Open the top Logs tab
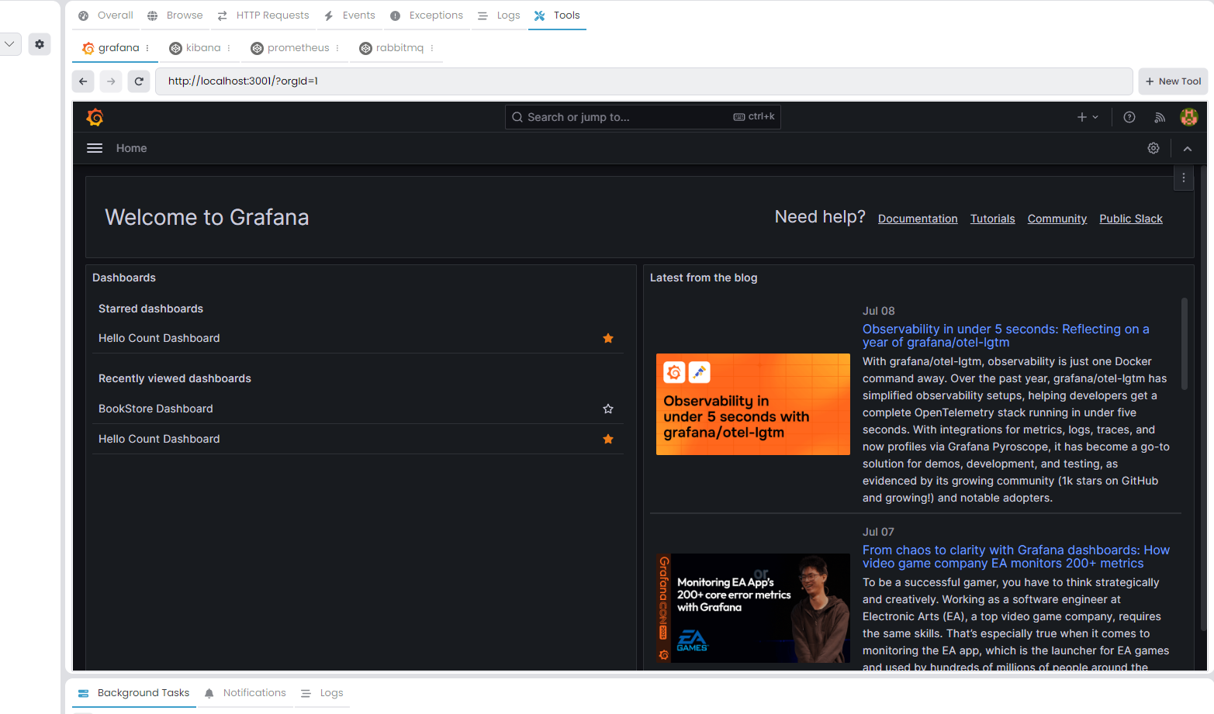 click(499, 16)
